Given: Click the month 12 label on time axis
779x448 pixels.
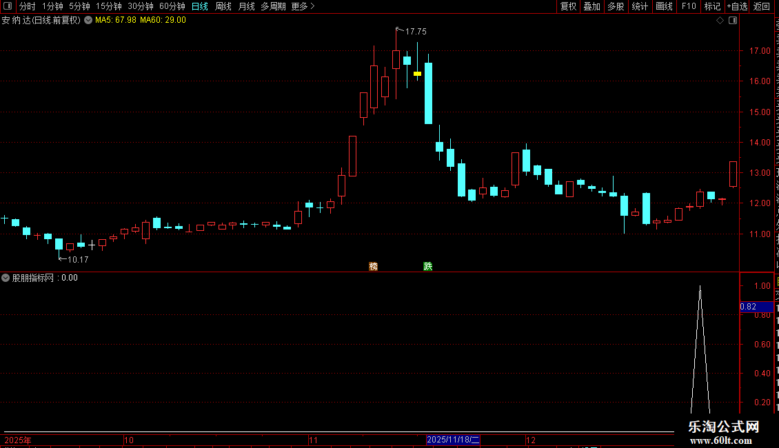Looking at the screenshot, I should [x=531, y=440].
